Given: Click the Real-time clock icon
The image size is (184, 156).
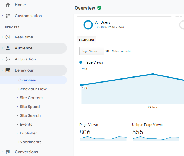Looking at the screenshot, I should pyautogui.click(x=8, y=37).
